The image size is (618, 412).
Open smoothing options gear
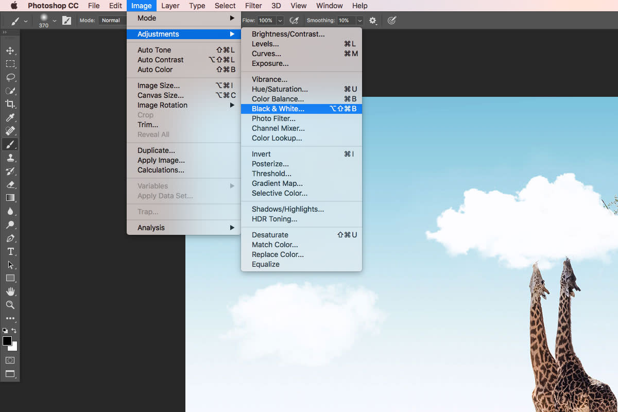click(x=372, y=21)
